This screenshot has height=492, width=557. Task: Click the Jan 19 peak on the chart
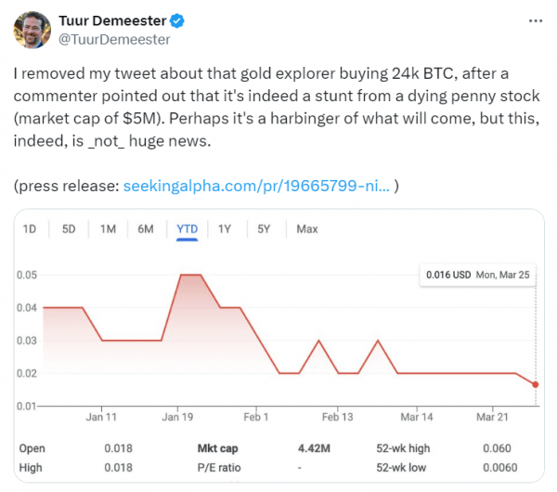click(x=190, y=275)
